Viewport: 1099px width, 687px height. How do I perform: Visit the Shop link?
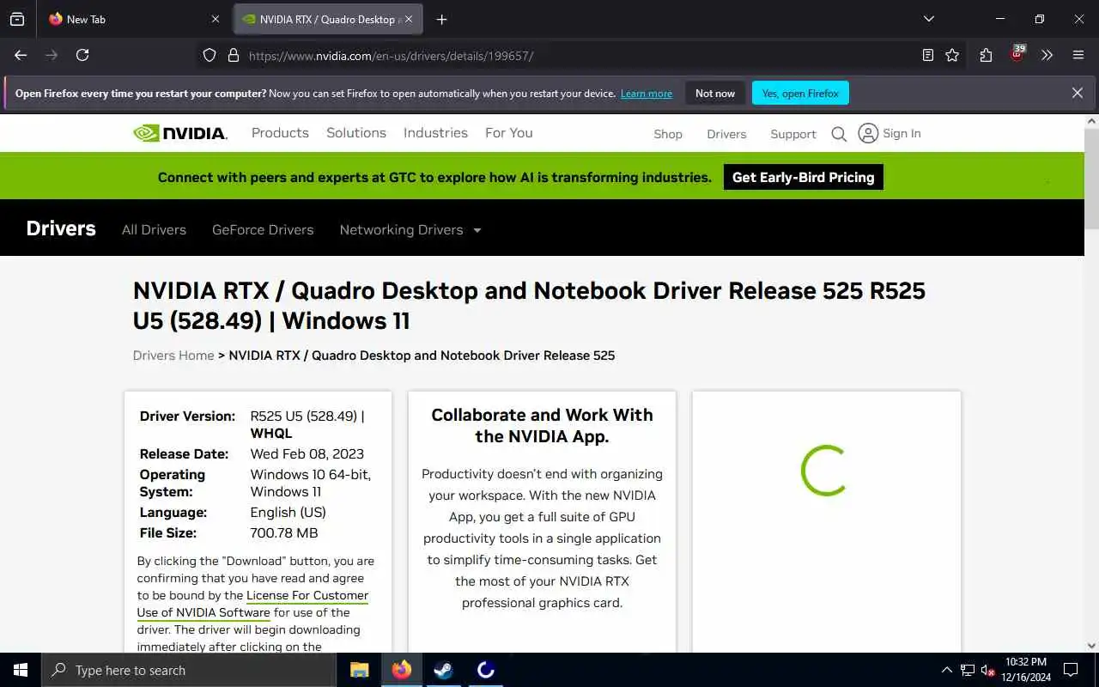[x=668, y=134]
